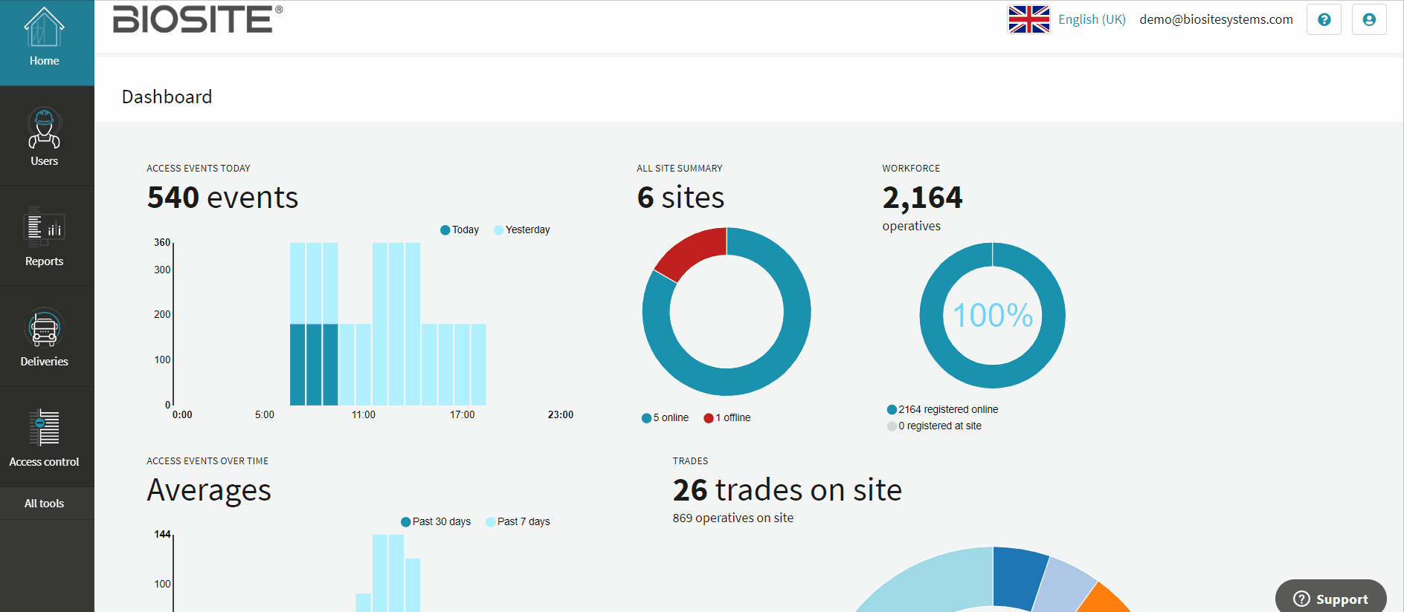The height and width of the screenshot is (612, 1404).
Task: Click the 869 operatives on site text
Action: click(x=733, y=518)
